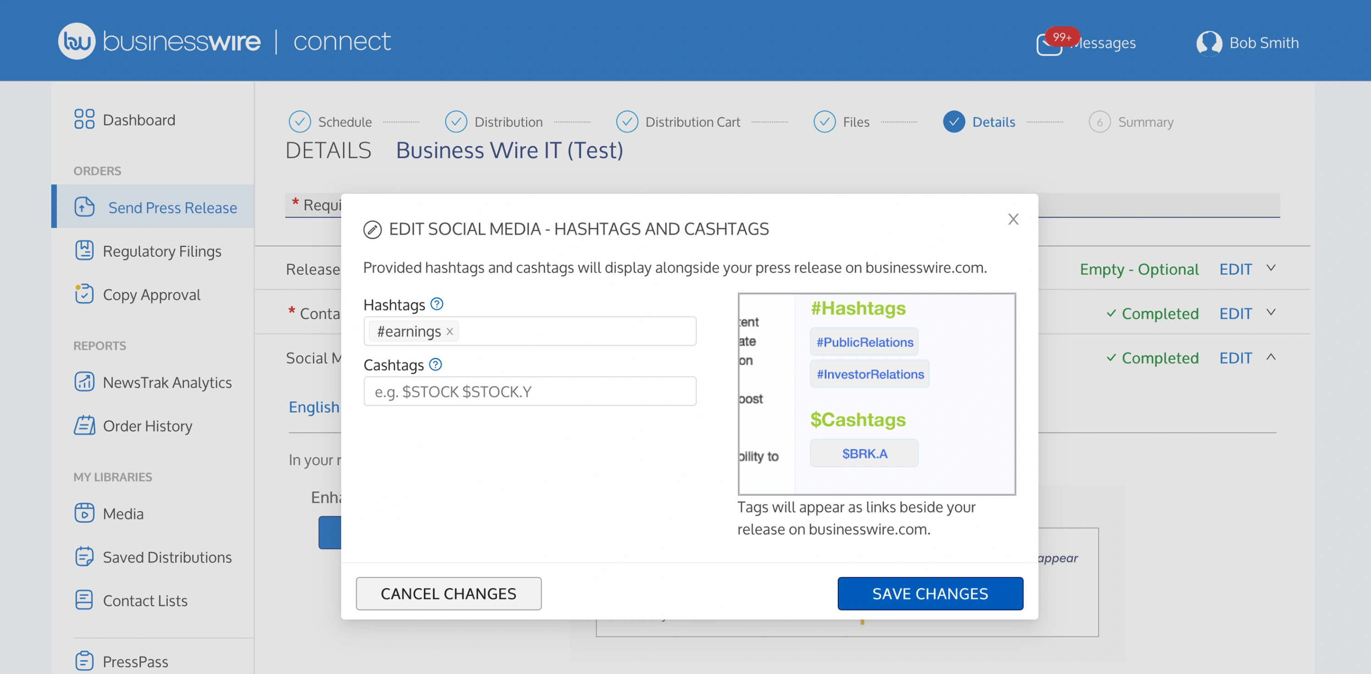
Task: Click the Contact Lists icon
Action: [x=84, y=600]
